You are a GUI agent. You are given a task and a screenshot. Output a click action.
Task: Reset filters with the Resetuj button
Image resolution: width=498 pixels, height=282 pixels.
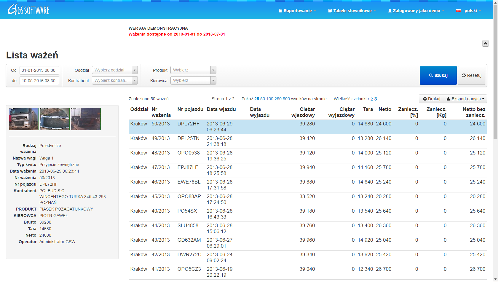472,75
